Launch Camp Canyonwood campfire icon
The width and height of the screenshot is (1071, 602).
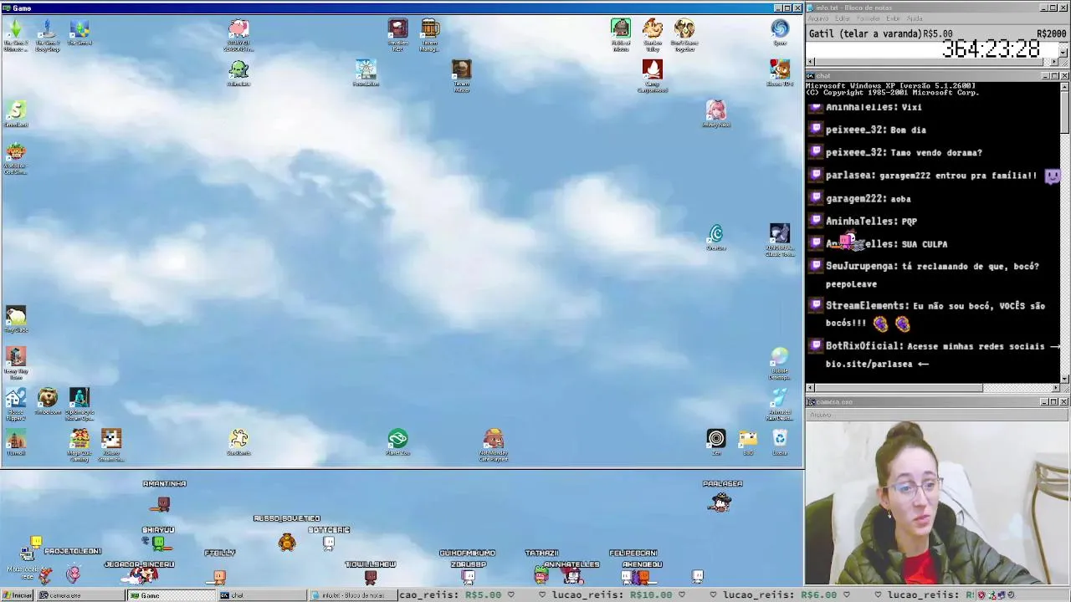pos(653,75)
